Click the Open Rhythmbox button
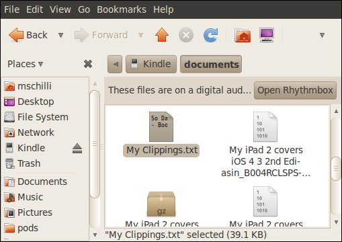The width and height of the screenshot is (342, 242). 295,90
